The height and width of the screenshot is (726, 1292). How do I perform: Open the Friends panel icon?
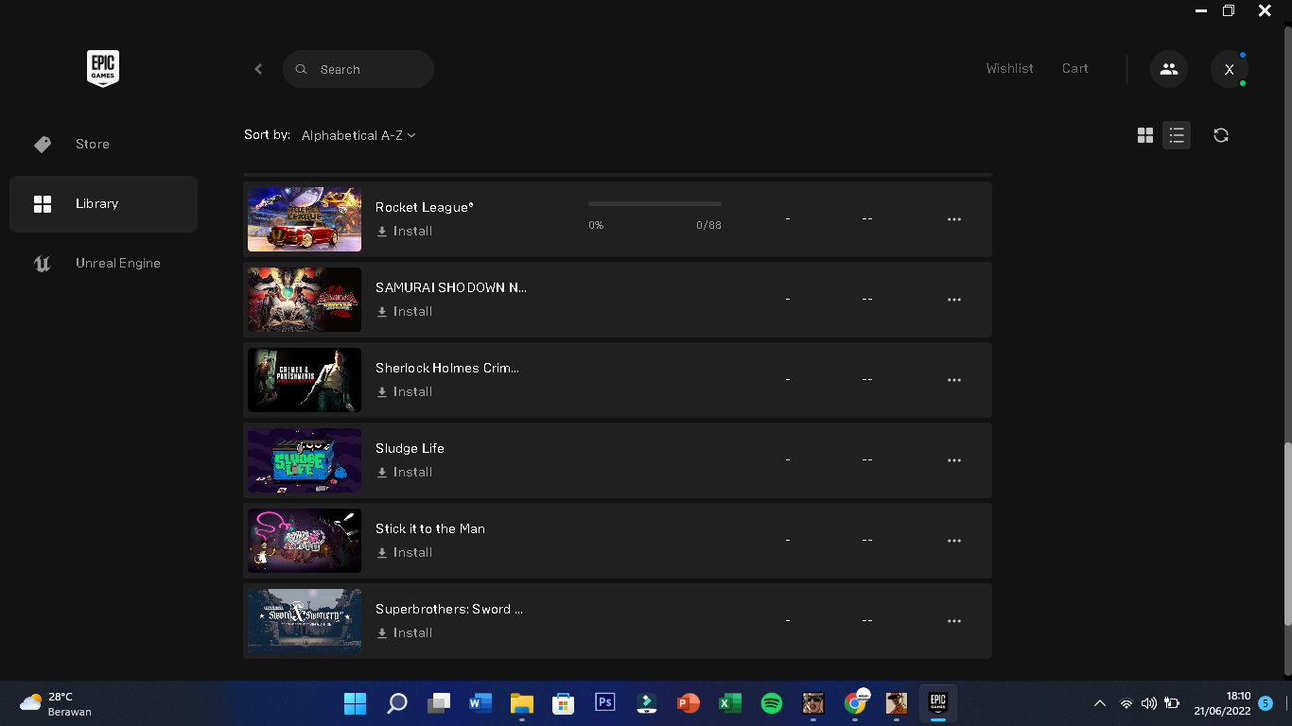[x=1169, y=69]
